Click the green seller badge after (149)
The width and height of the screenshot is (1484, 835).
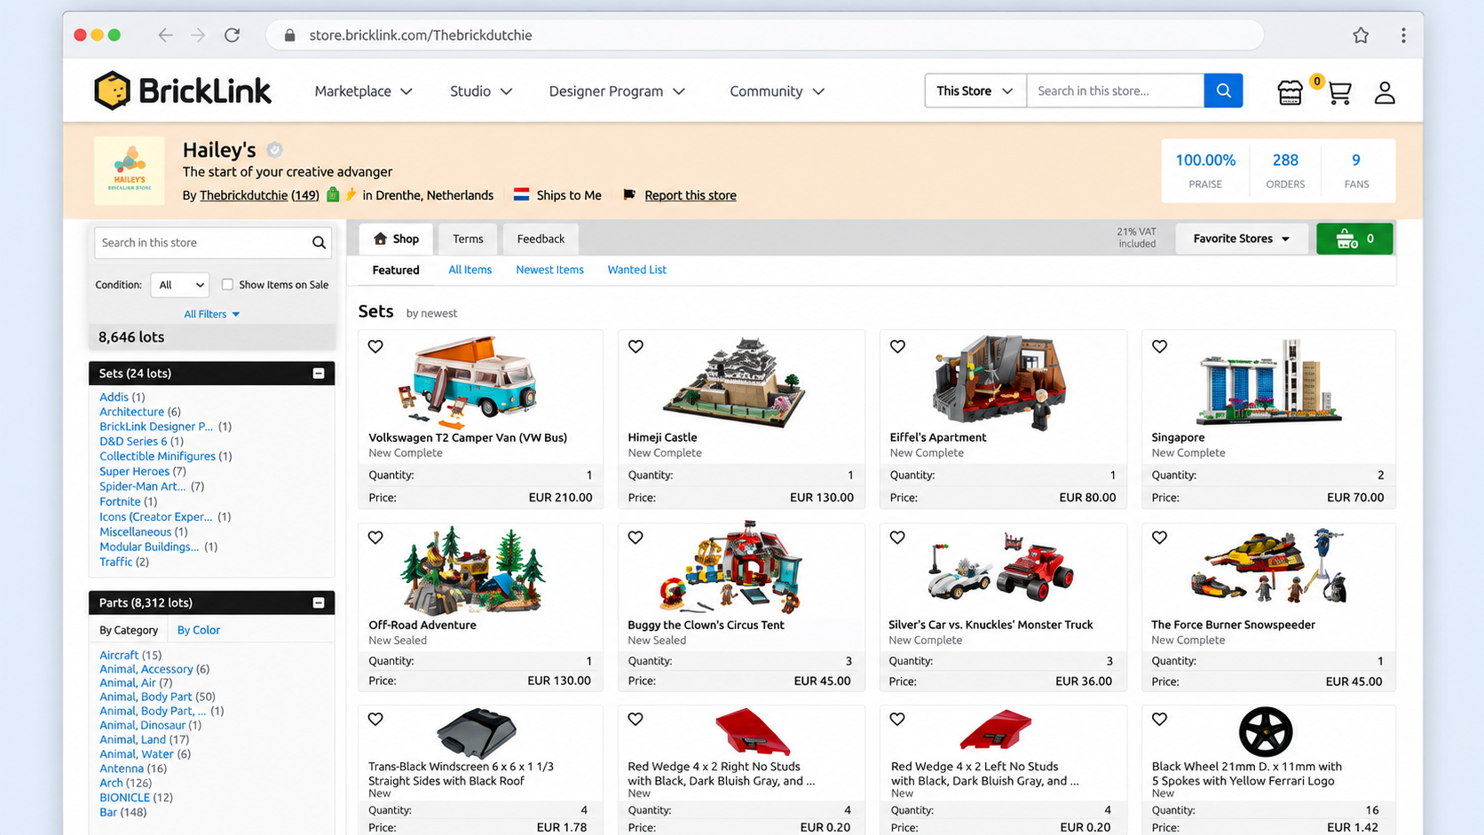coord(333,194)
